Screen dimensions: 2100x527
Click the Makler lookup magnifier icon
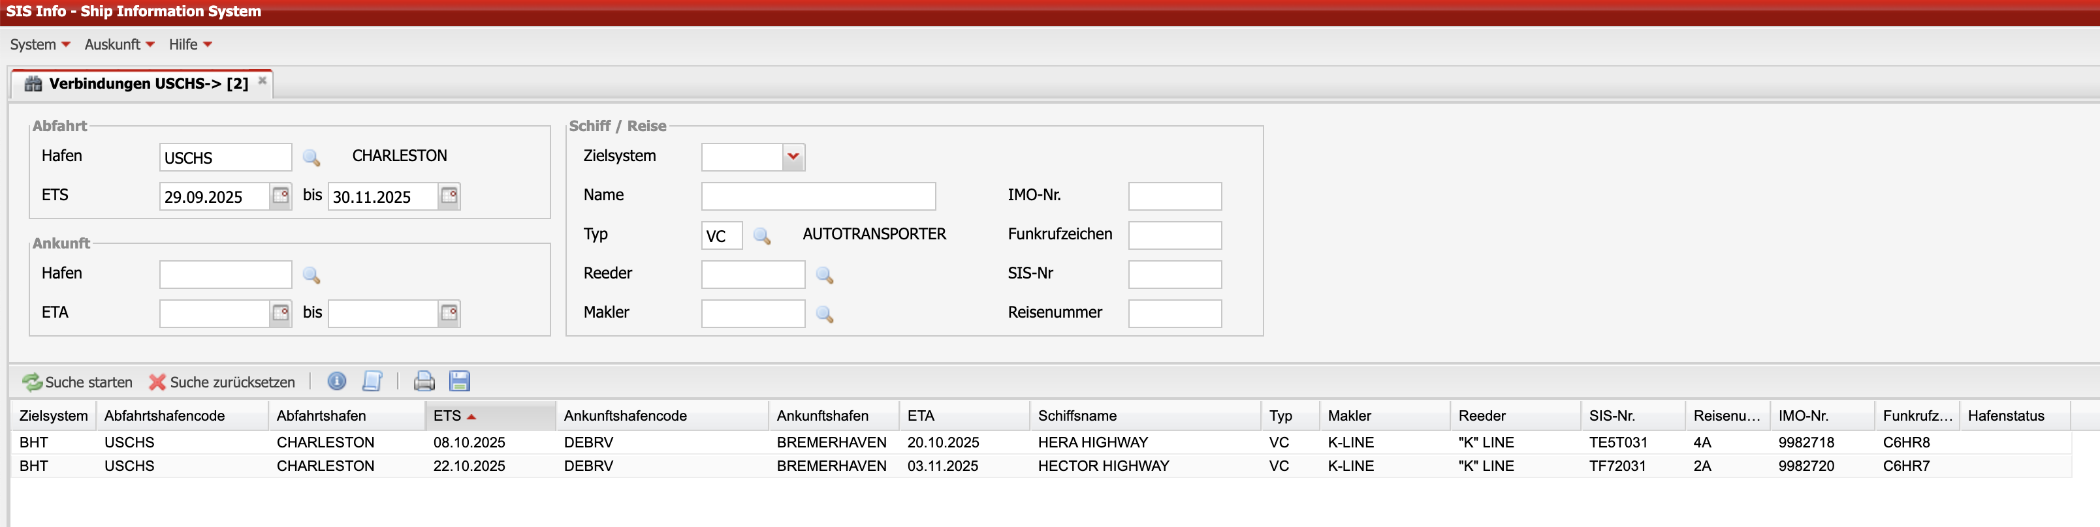824,314
